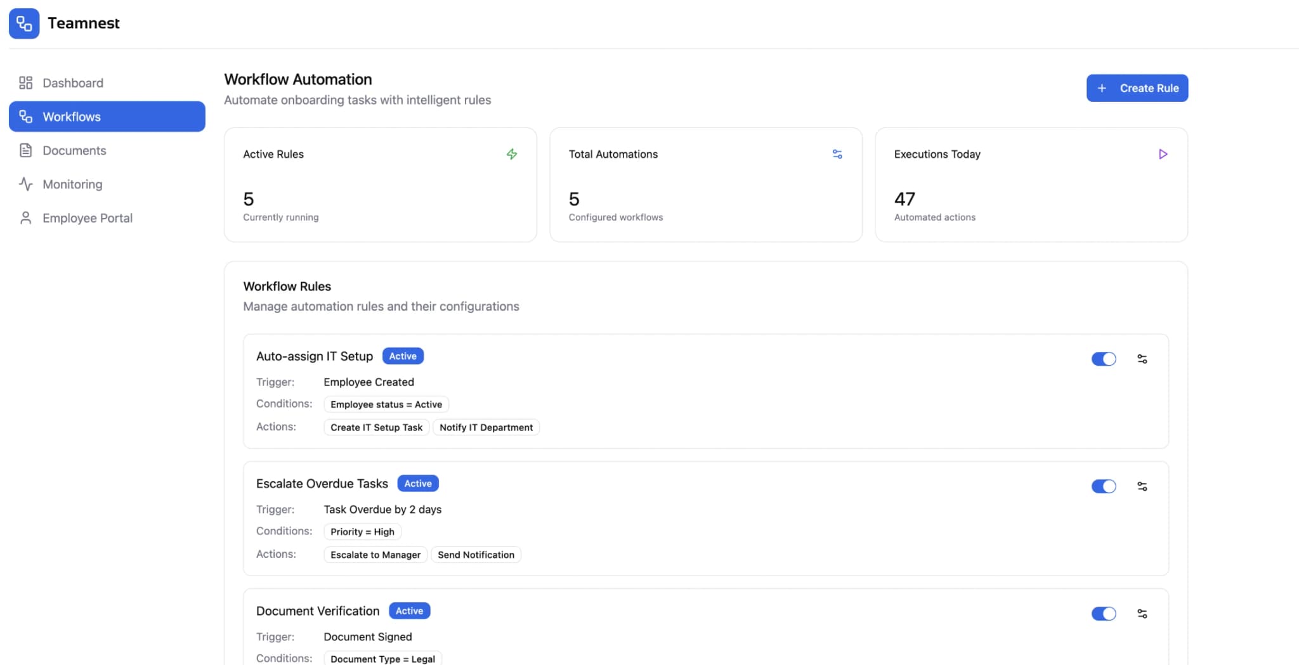Toggle off the Escalate Overdue Tasks rule

pos(1104,486)
